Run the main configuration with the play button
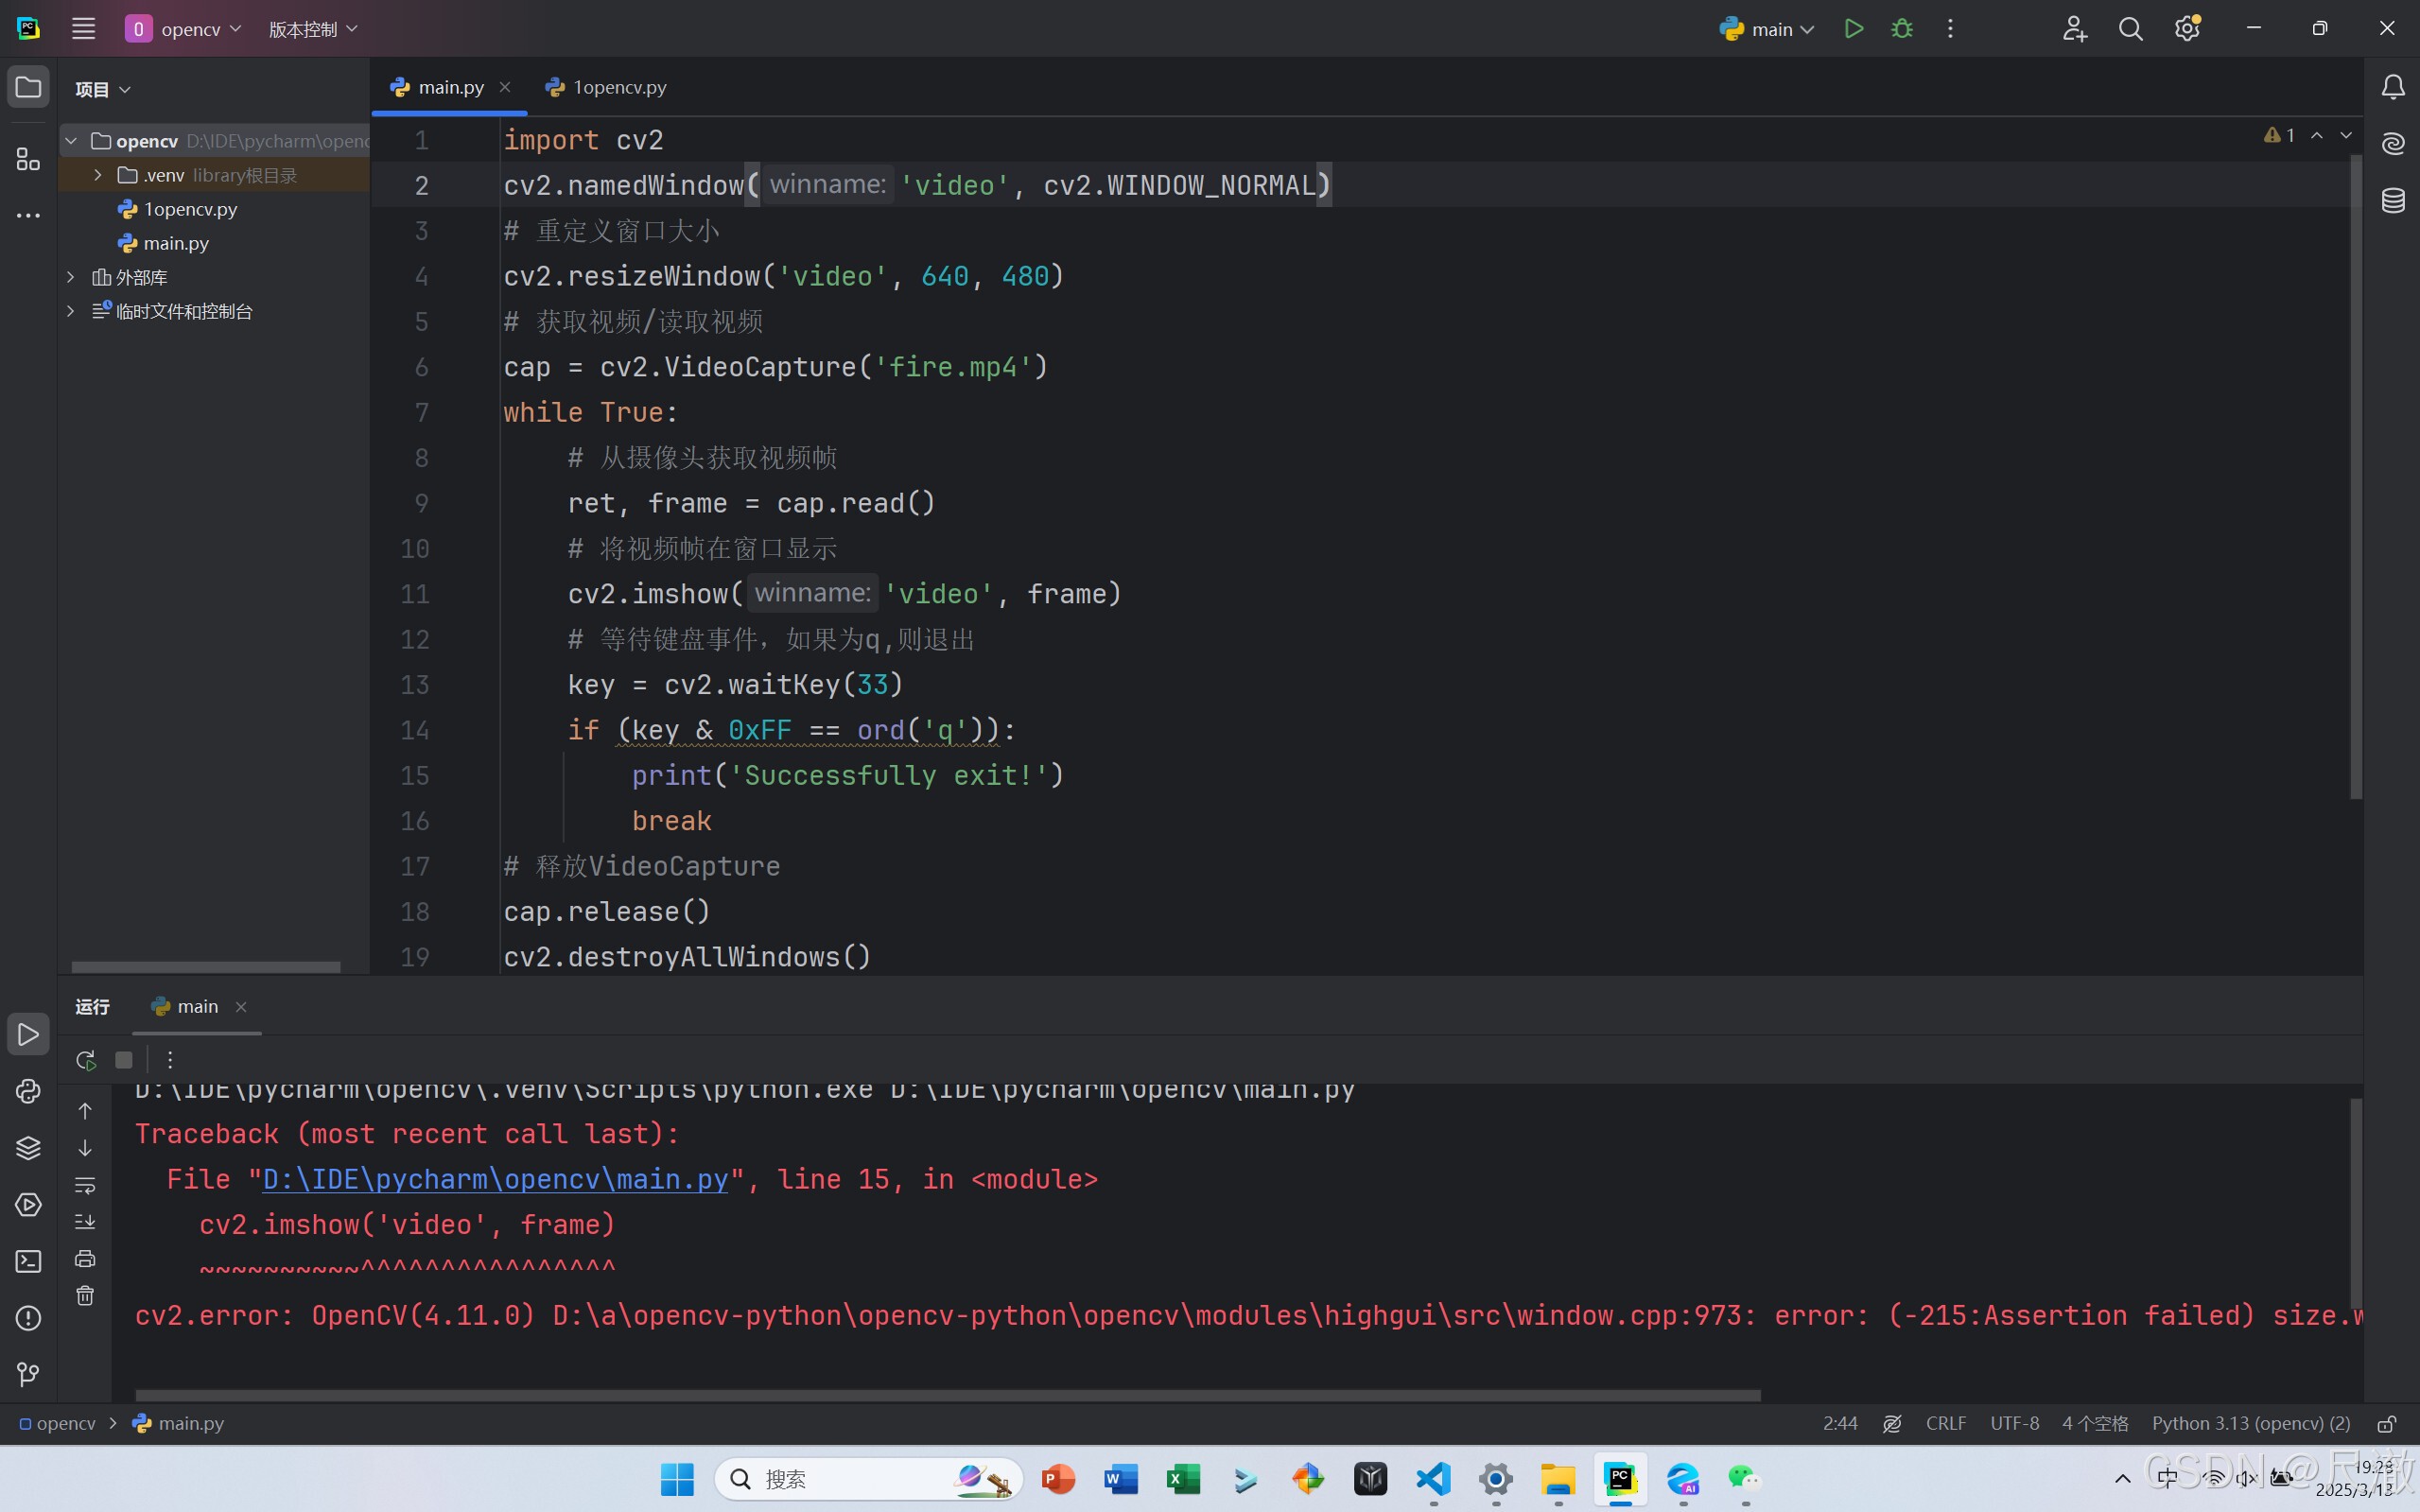Screen dimensions: 2420x1512 point(1853,28)
